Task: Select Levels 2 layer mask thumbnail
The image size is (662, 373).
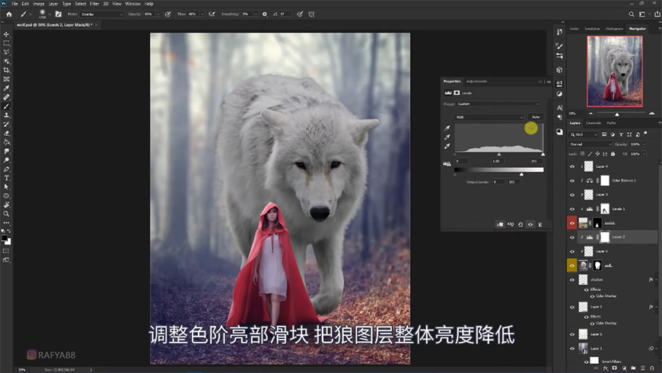Action: (x=605, y=237)
